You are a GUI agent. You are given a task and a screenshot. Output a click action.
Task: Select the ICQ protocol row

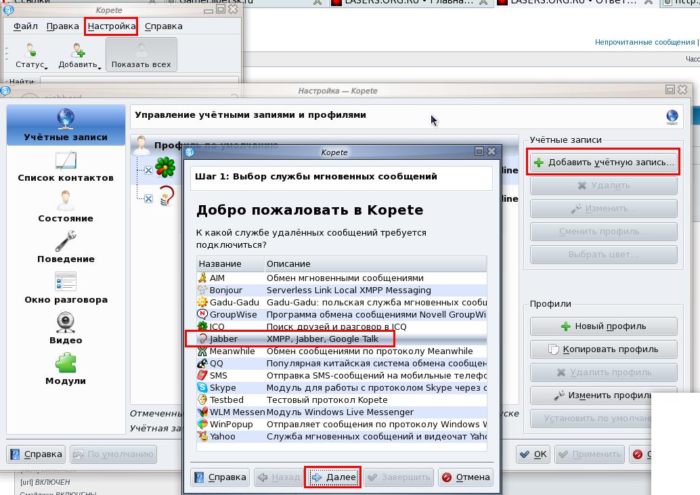(341, 326)
